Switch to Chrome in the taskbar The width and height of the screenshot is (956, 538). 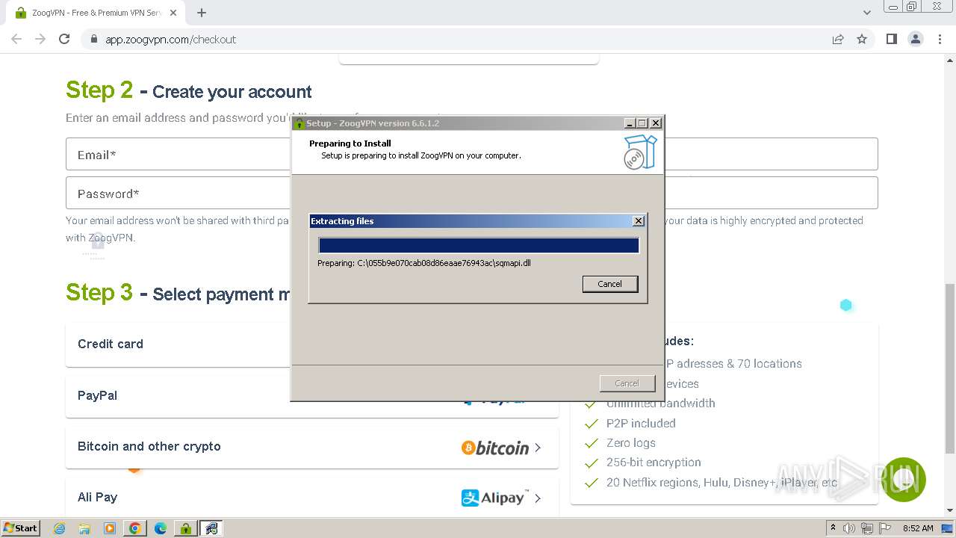[135, 528]
